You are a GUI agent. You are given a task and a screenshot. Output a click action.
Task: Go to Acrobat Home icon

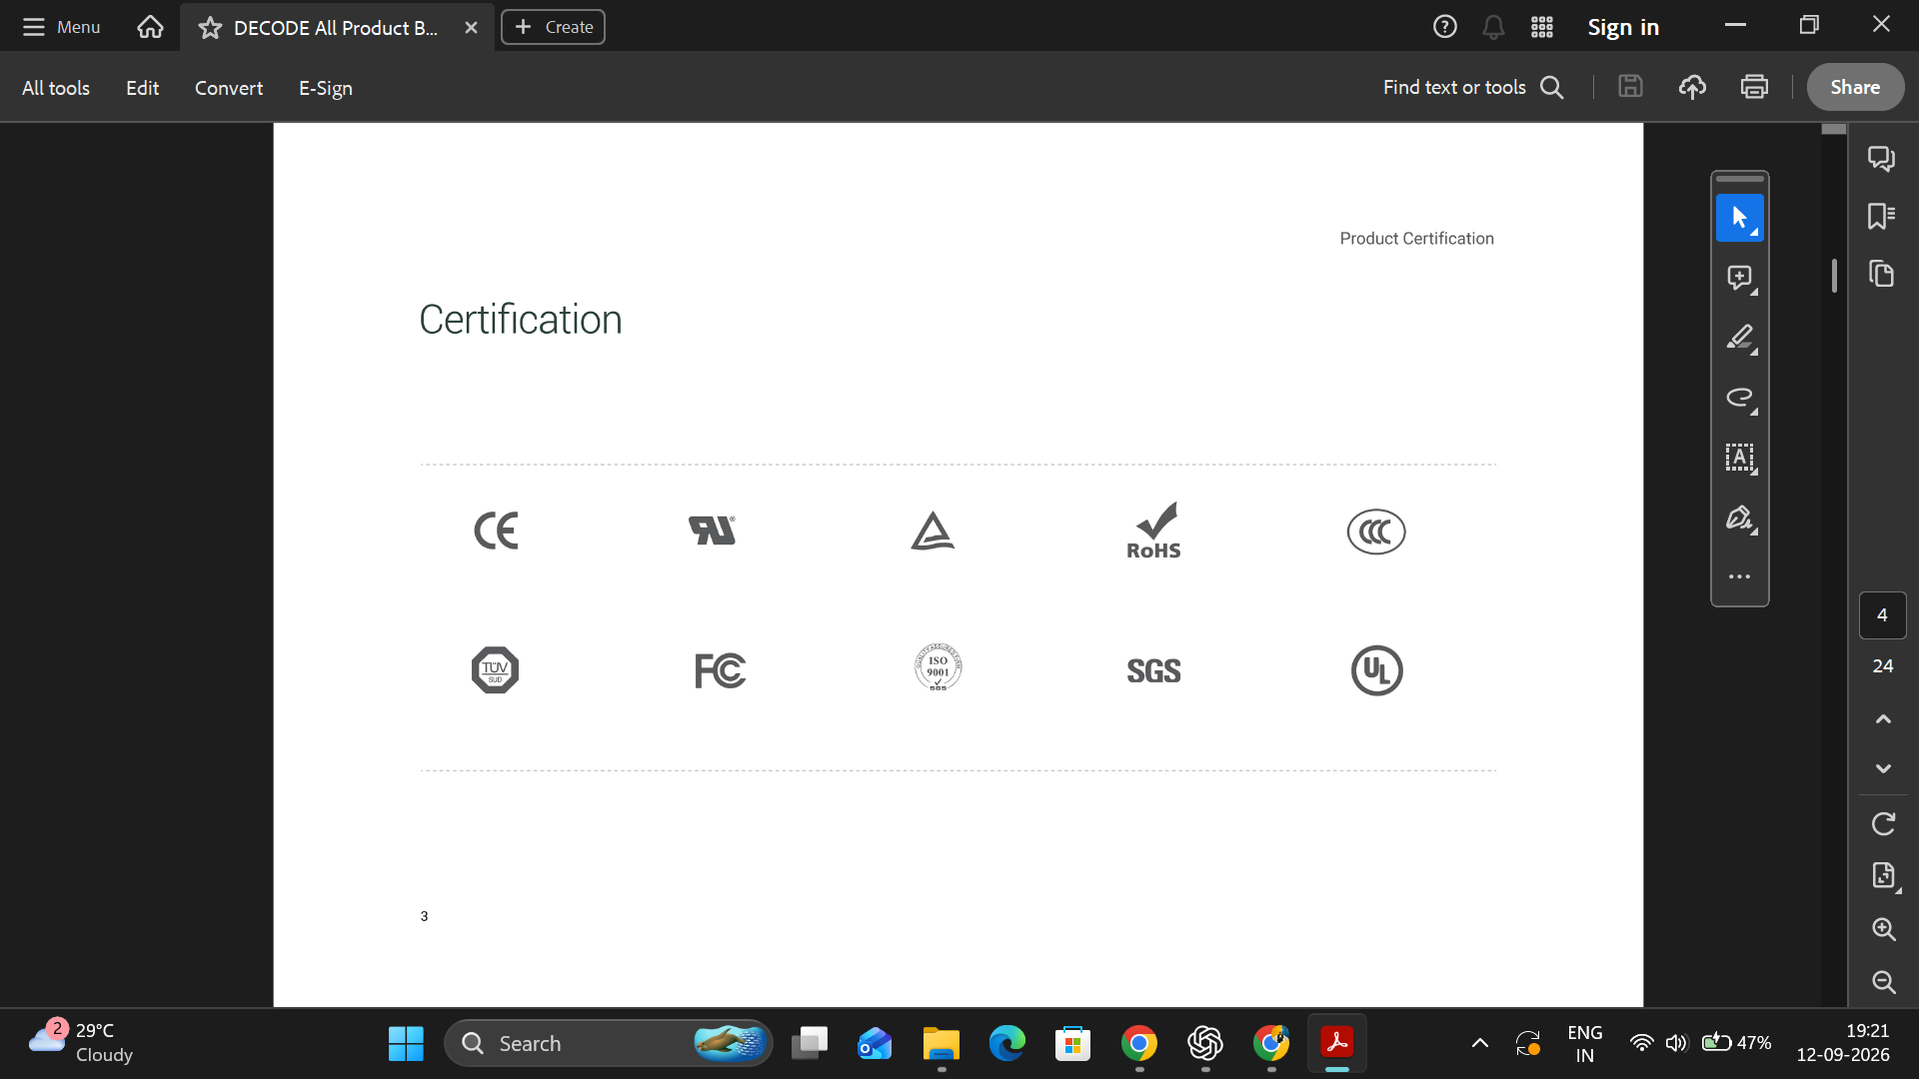[x=150, y=27]
